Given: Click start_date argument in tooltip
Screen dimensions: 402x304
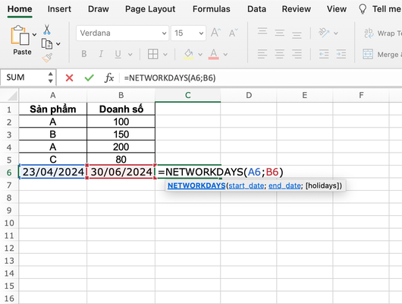Looking at the screenshot, I should click(x=246, y=185).
